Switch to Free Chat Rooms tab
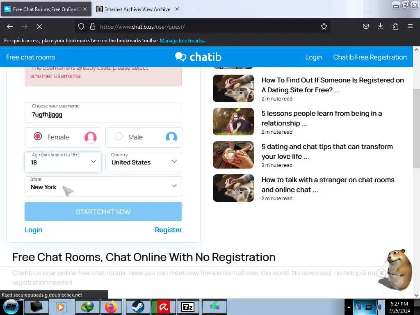The image size is (420, 315). pyautogui.click(x=46, y=9)
